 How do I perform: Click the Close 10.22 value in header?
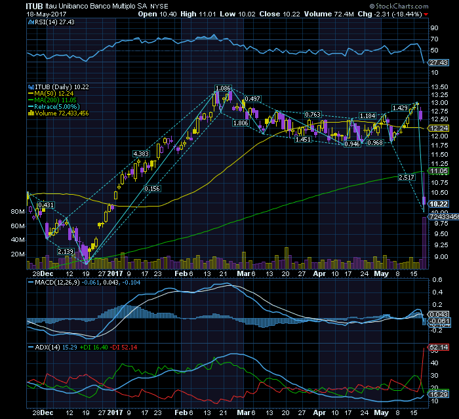click(279, 14)
